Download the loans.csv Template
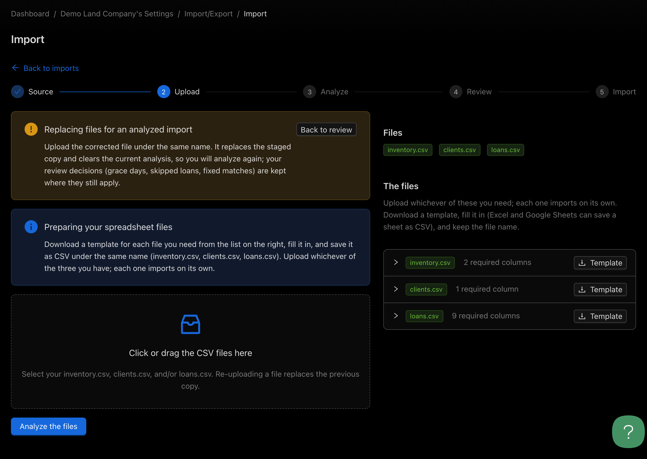The image size is (647, 459). [600, 316]
